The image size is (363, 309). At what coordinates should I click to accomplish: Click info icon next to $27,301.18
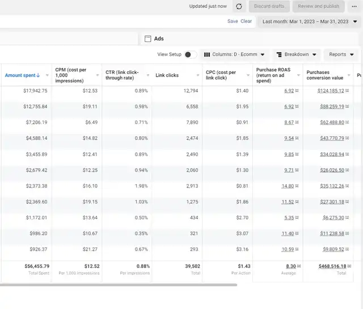coord(347,202)
